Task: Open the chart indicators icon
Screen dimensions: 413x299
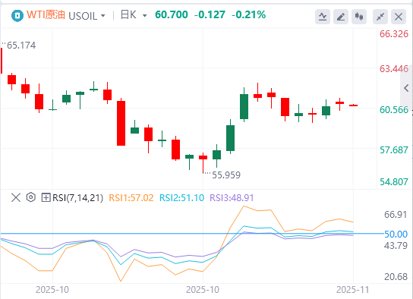Action: (323, 17)
